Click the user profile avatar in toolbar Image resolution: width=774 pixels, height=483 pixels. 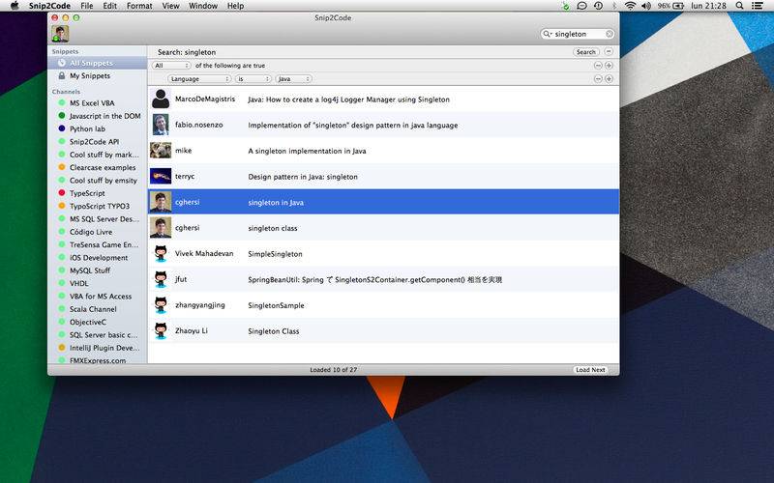60,34
